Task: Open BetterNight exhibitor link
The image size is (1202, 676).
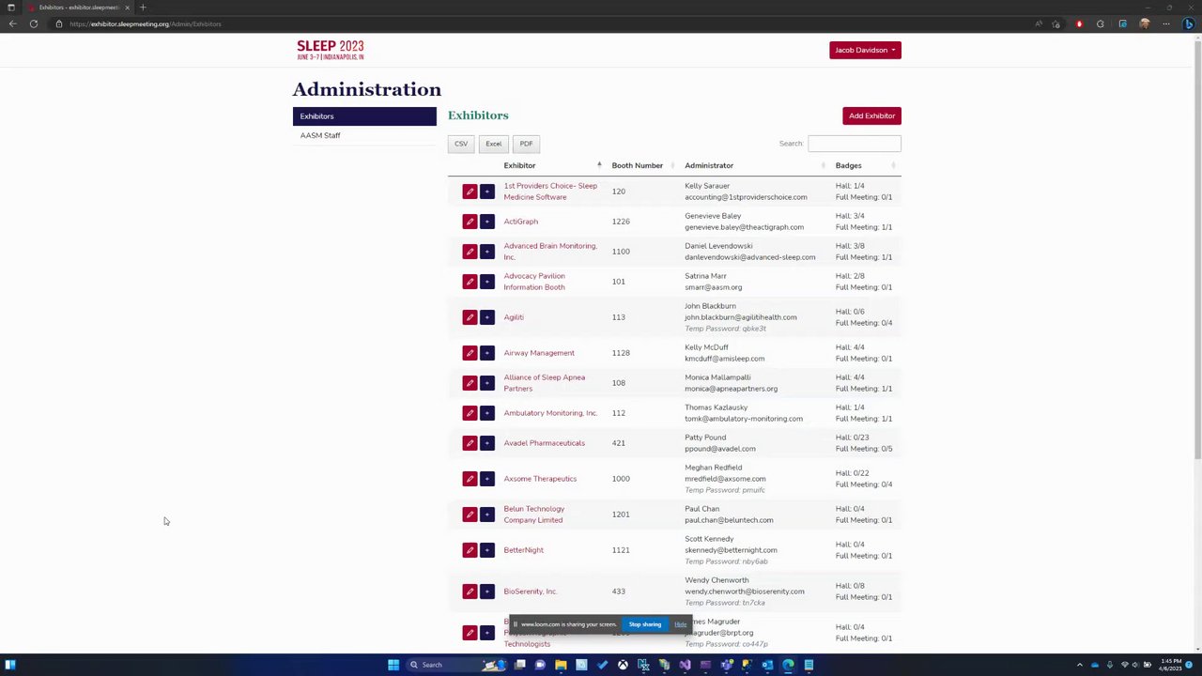Action: (523, 550)
